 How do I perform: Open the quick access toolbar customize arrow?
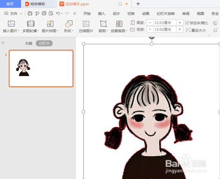point(75,14)
